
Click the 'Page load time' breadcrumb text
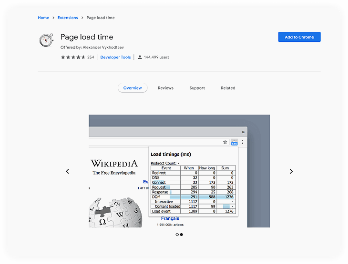101,18
